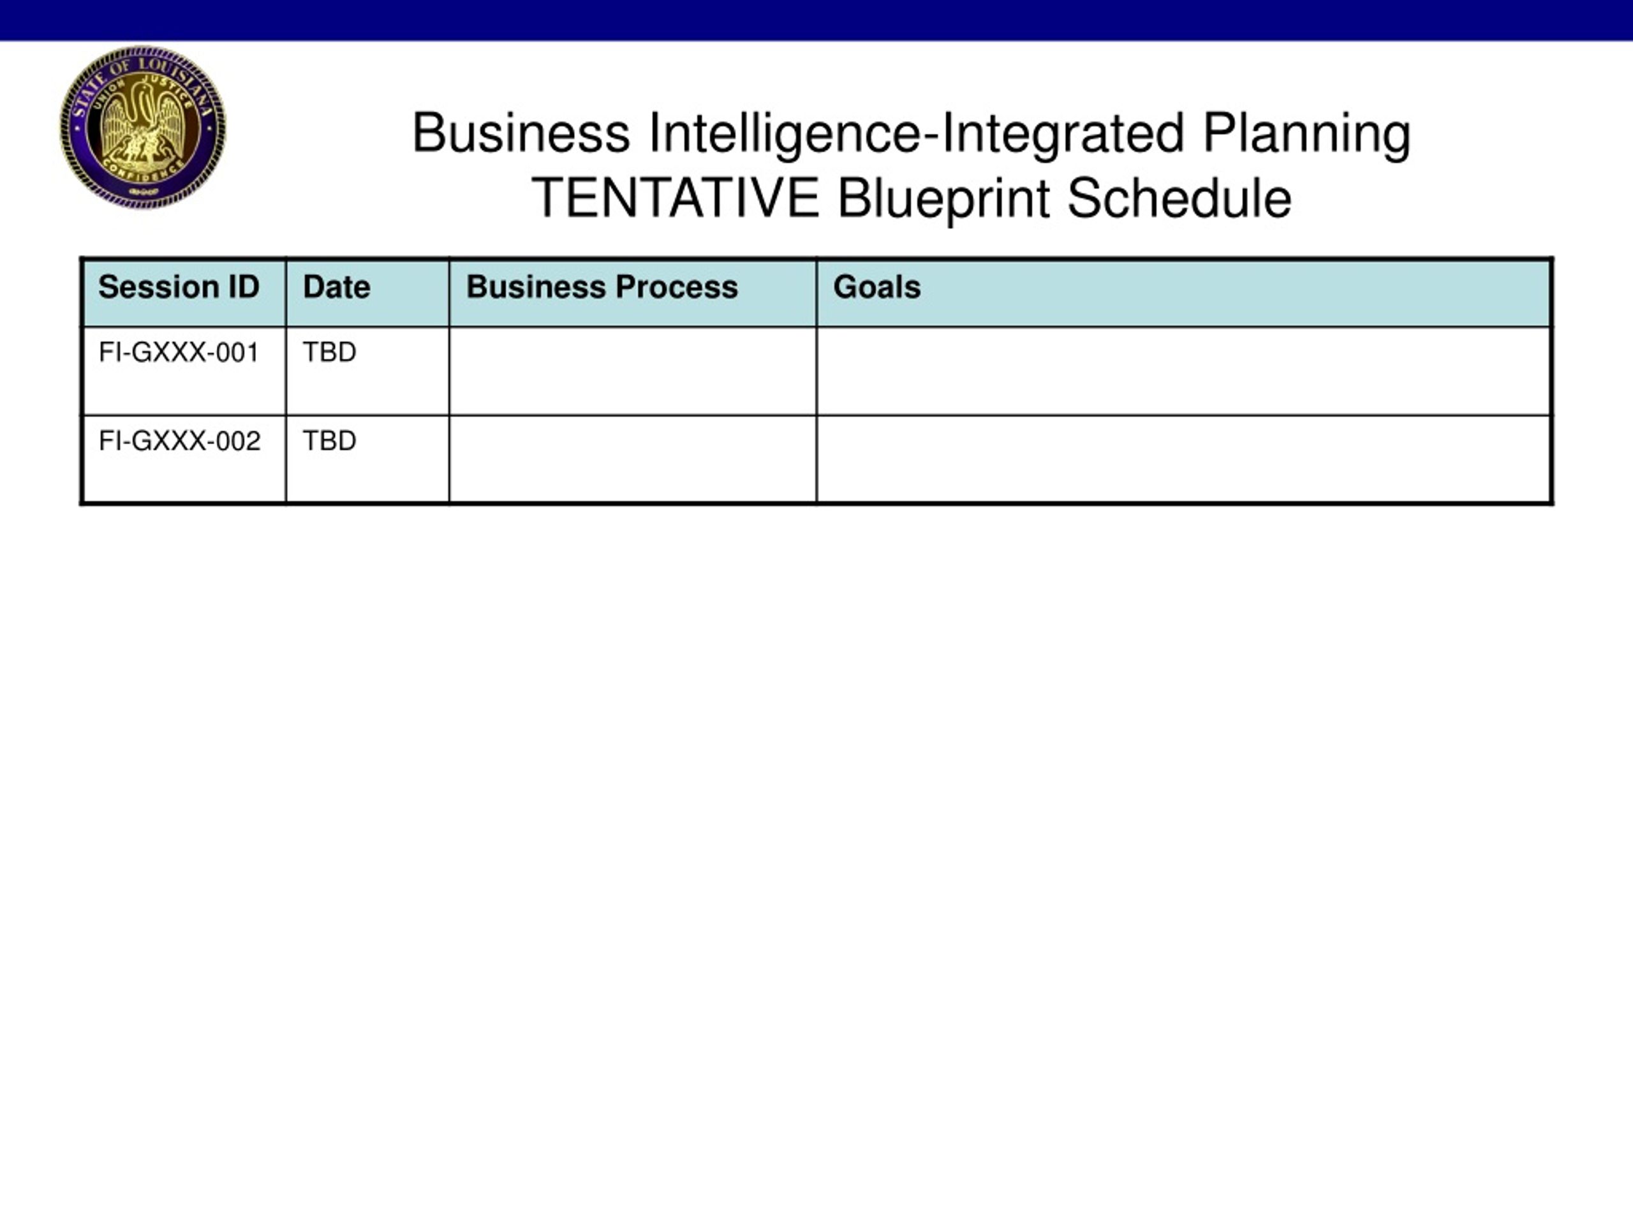Select the FI-GXXX-002 session cell

[184, 459]
